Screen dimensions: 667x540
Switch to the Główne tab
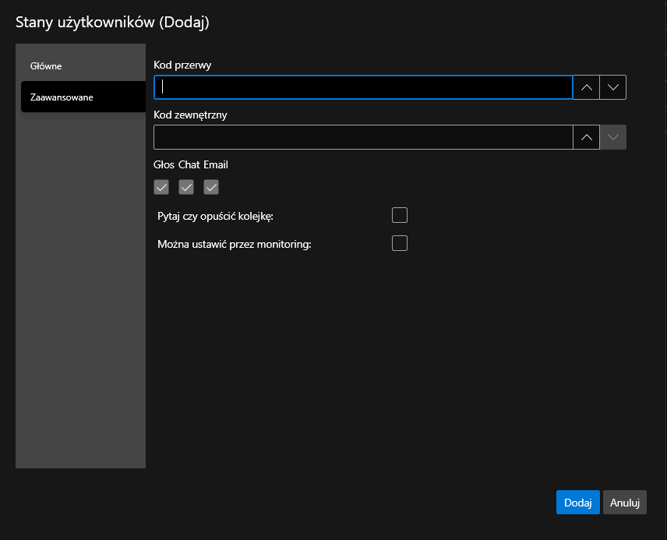pyautogui.click(x=46, y=66)
